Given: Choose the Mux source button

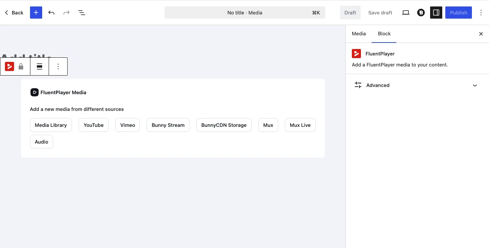Looking at the screenshot, I should [268, 125].
